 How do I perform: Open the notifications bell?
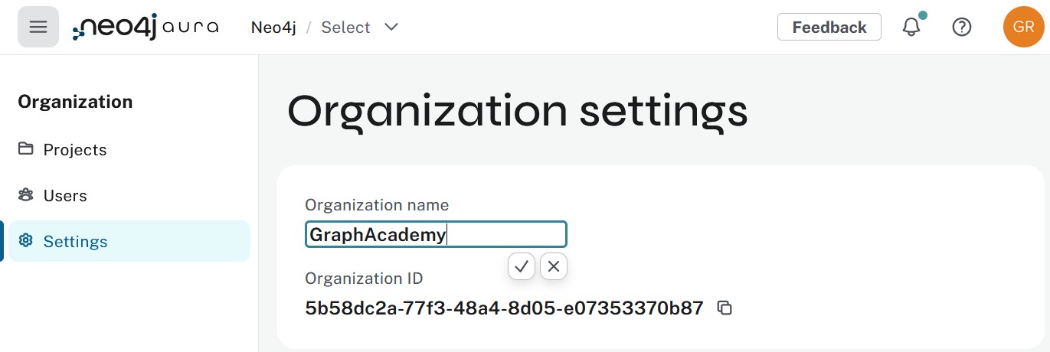coord(911,27)
